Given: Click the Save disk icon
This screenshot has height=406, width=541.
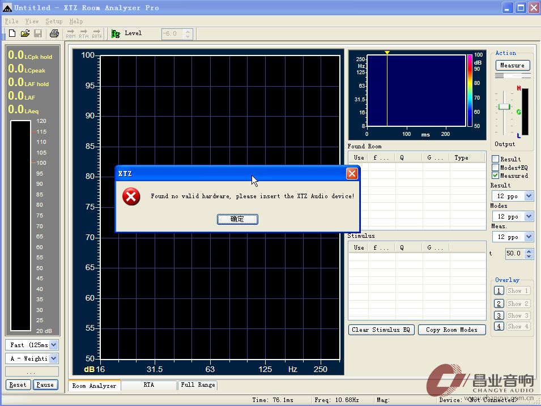Looking at the screenshot, I should pos(38,33).
